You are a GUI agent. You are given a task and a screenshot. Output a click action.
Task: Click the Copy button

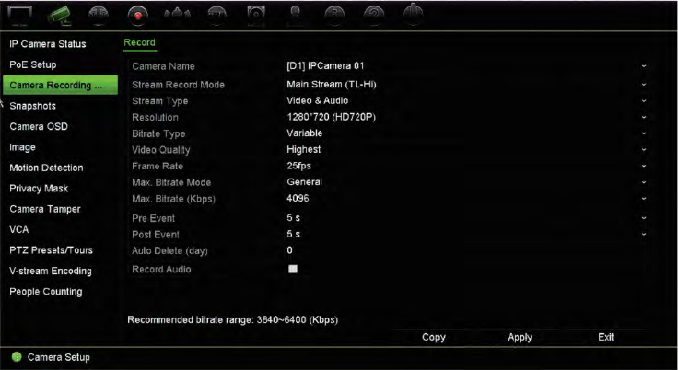[x=434, y=337]
